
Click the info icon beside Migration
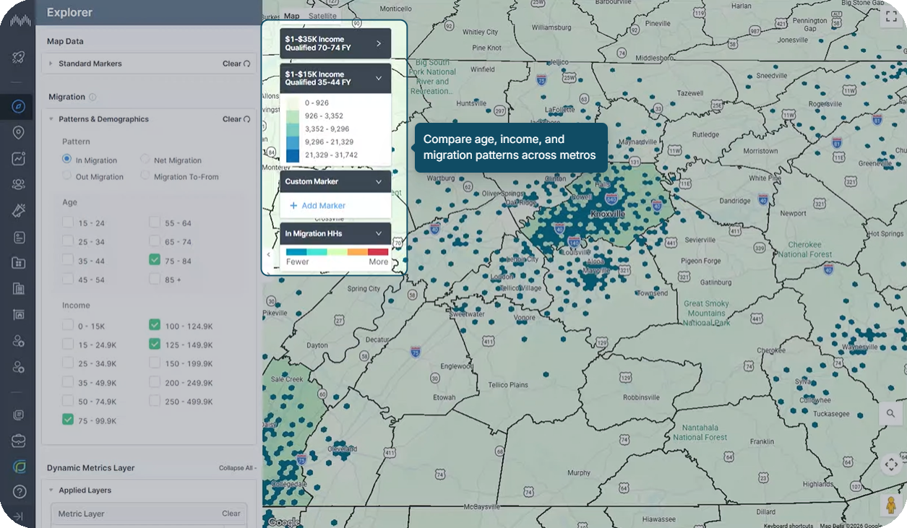click(93, 97)
